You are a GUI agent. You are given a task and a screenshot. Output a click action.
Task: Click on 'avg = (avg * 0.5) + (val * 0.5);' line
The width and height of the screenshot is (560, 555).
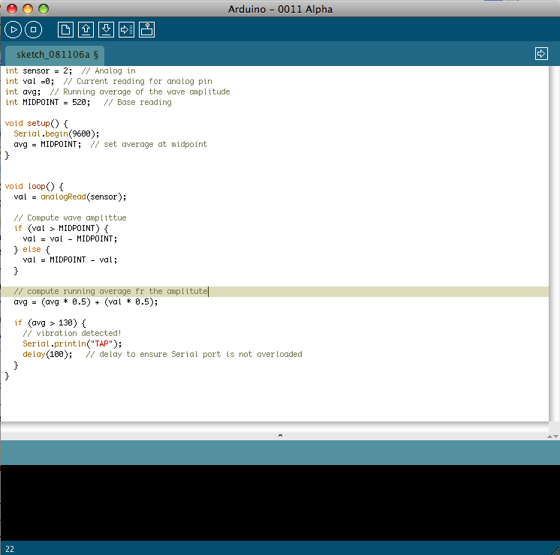(86, 302)
